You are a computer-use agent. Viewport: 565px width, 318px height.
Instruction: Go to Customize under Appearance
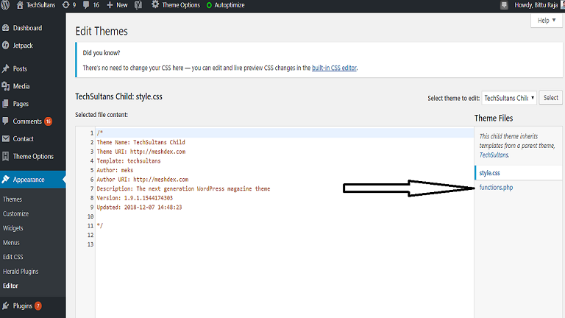(x=15, y=213)
